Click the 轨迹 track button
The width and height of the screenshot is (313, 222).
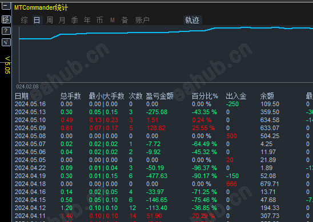192,20
